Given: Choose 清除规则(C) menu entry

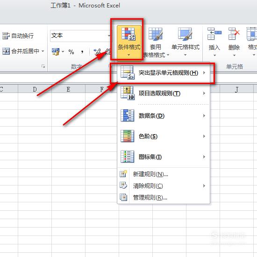Looking at the screenshot, I should coord(164,186).
